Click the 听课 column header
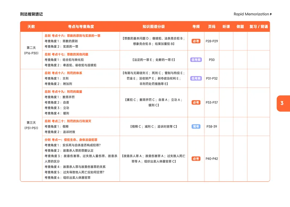 coord(226,26)
